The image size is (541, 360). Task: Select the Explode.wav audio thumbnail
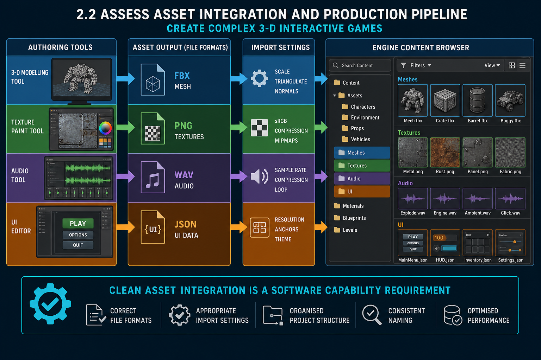tap(413, 199)
